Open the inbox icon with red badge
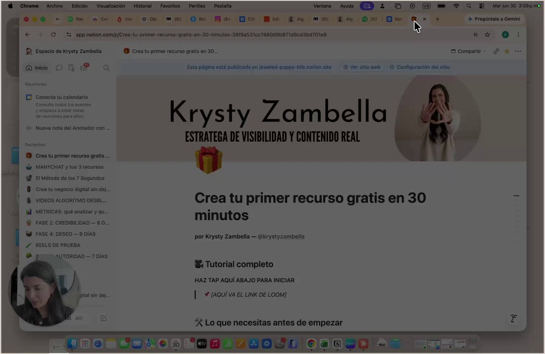This screenshot has width=545, height=354. (84, 67)
